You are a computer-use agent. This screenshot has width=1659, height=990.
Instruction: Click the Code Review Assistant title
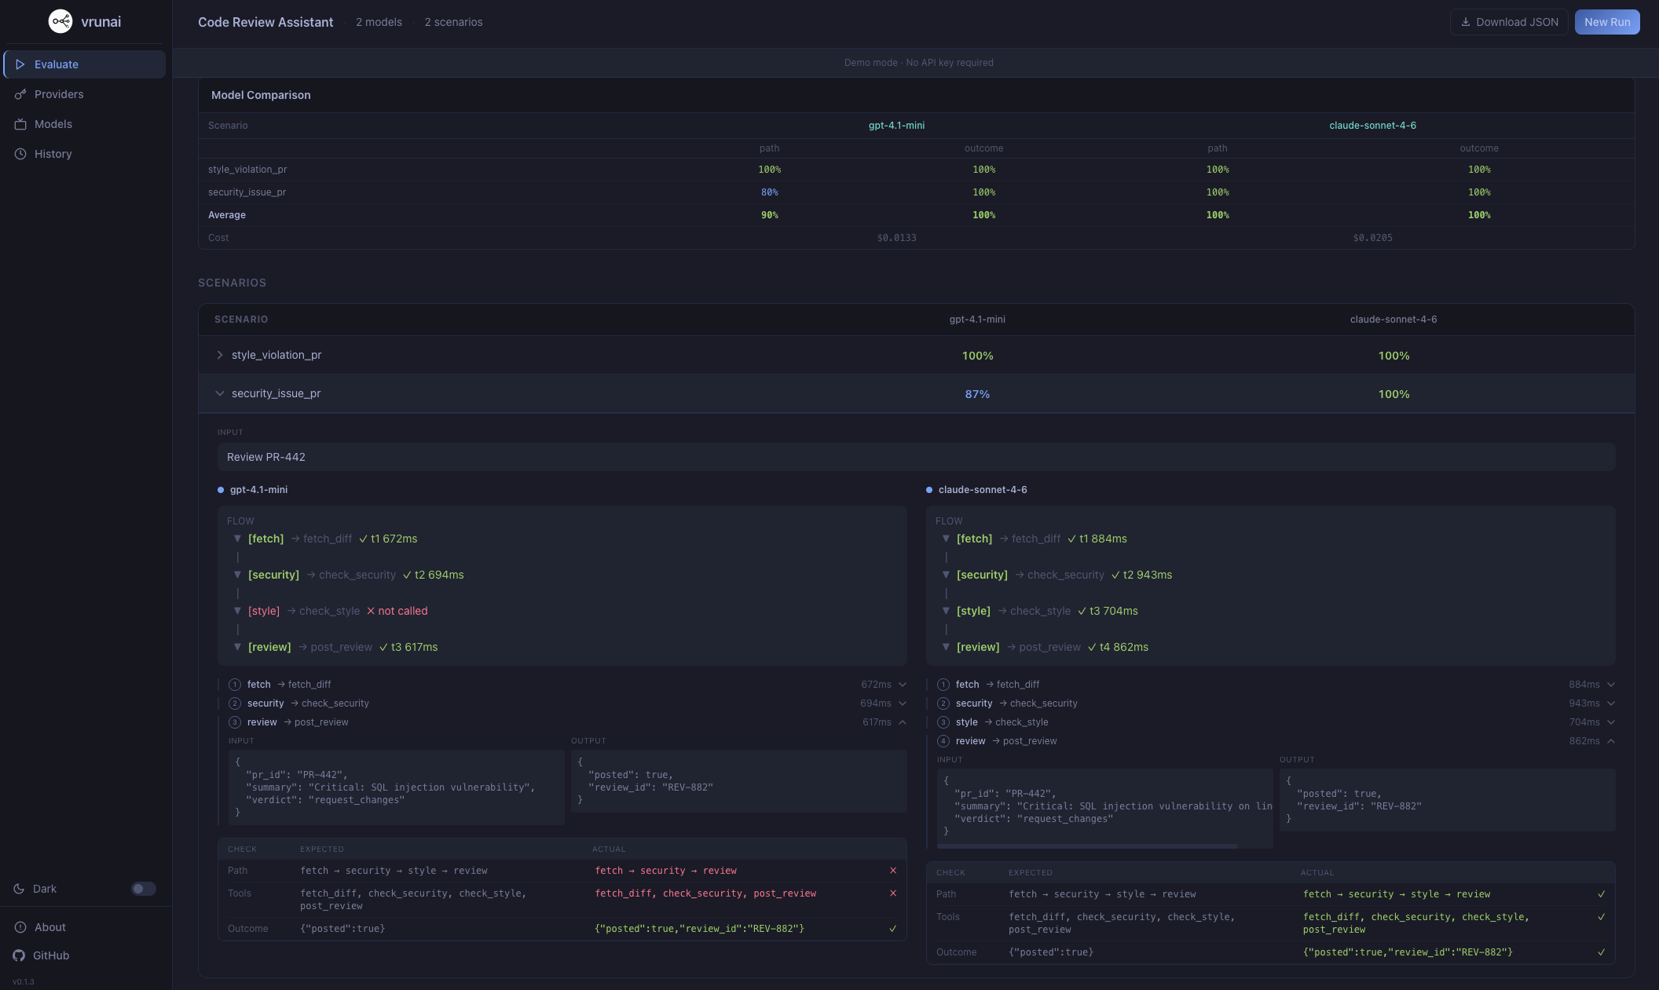(x=266, y=22)
